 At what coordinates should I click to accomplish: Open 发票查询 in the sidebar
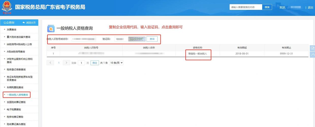point(12,30)
